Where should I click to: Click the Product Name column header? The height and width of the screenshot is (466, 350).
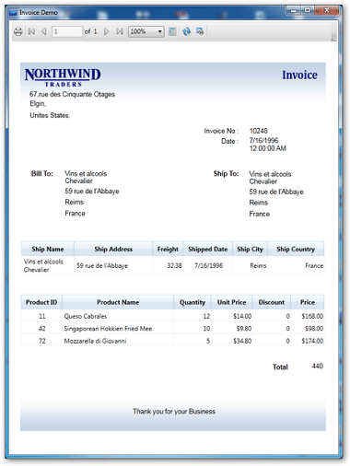[x=118, y=302]
